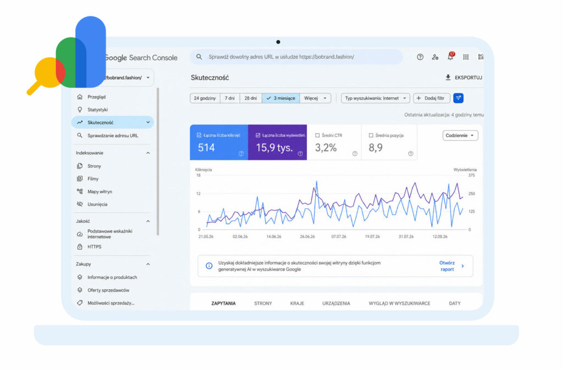
Task: Click the EKSPORTUJ button
Action: 464,77
